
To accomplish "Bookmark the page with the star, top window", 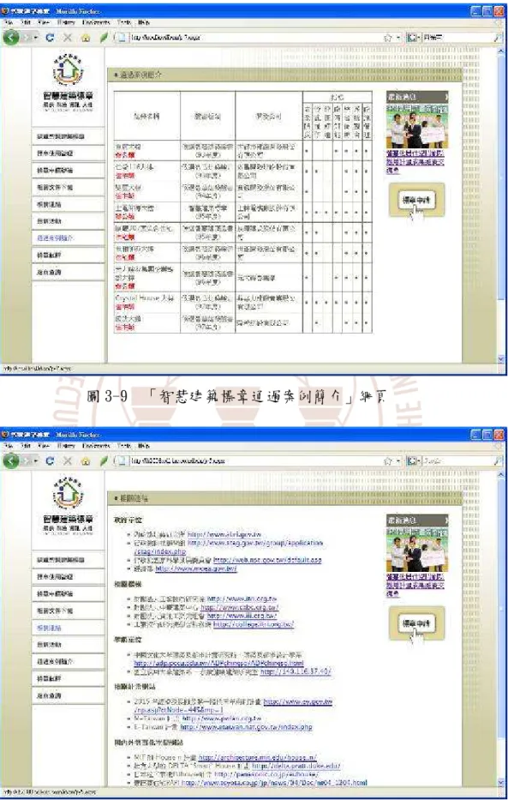I will pyautogui.click(x=388, y=37).
